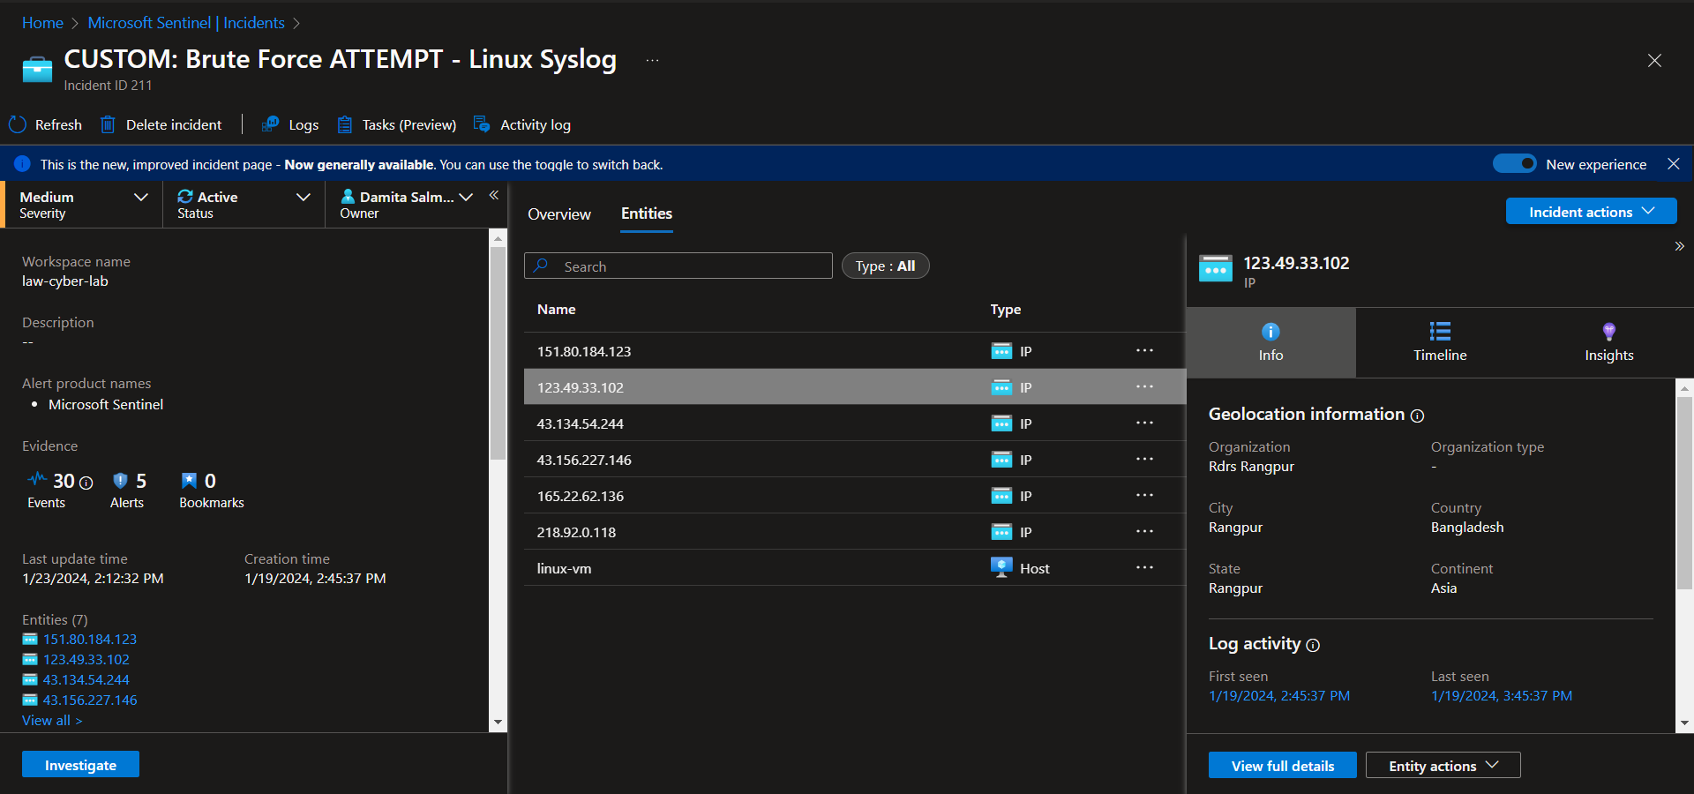The width and height of the screenshot is (1694, 794).
Task: Click the entity details panel scrollbar thumb
Action: [x=1684, y=491]
